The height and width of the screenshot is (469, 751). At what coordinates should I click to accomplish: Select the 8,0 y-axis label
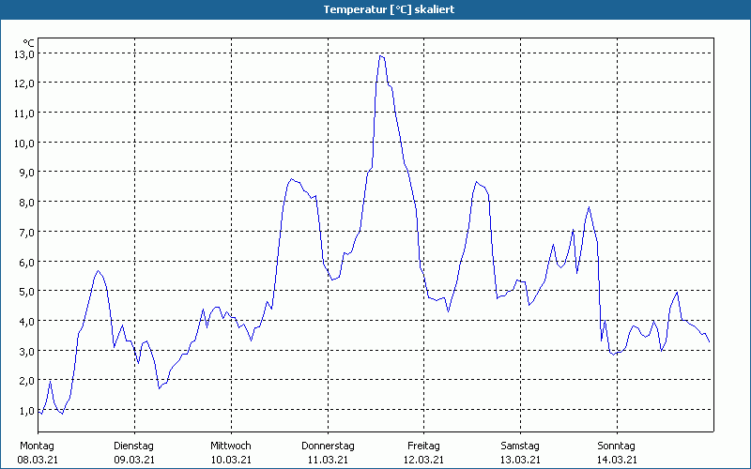(x=26, y=203)
